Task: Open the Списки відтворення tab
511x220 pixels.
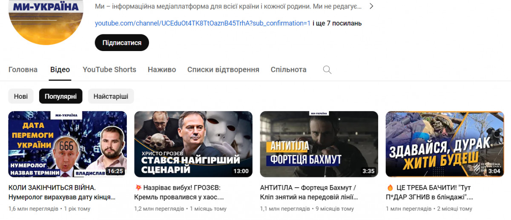Action: coord(223,70)
